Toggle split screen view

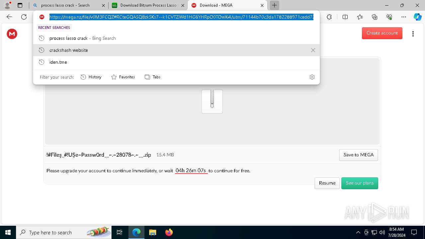(x=345, y=17)
